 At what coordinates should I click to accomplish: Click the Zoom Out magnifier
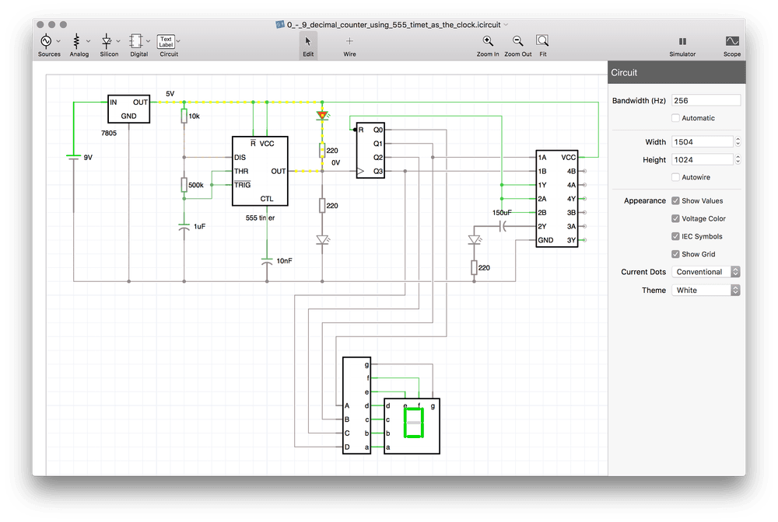(517, 41)
